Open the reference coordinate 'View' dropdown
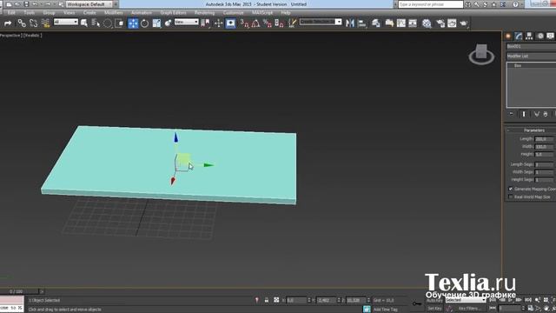This screenshot has width=556, height=313. pyautogui.click(x=186, y=22)
